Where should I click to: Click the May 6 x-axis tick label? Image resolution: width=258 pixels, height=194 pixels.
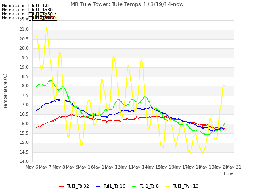32,167
